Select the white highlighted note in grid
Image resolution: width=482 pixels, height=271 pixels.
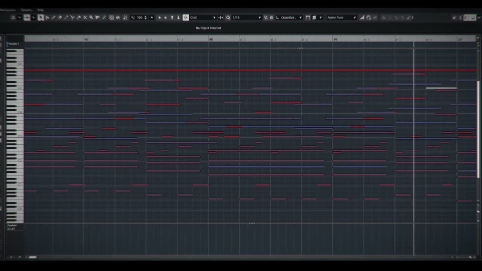tap(441, 88)
